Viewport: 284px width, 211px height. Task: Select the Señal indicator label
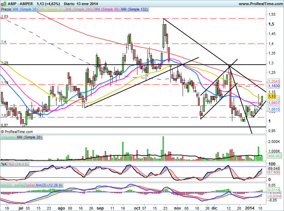[x=30, y=185]
